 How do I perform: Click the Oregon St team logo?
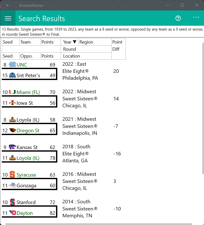pos(12,130)
